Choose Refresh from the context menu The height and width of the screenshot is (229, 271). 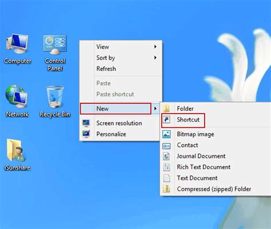[121, 69]
